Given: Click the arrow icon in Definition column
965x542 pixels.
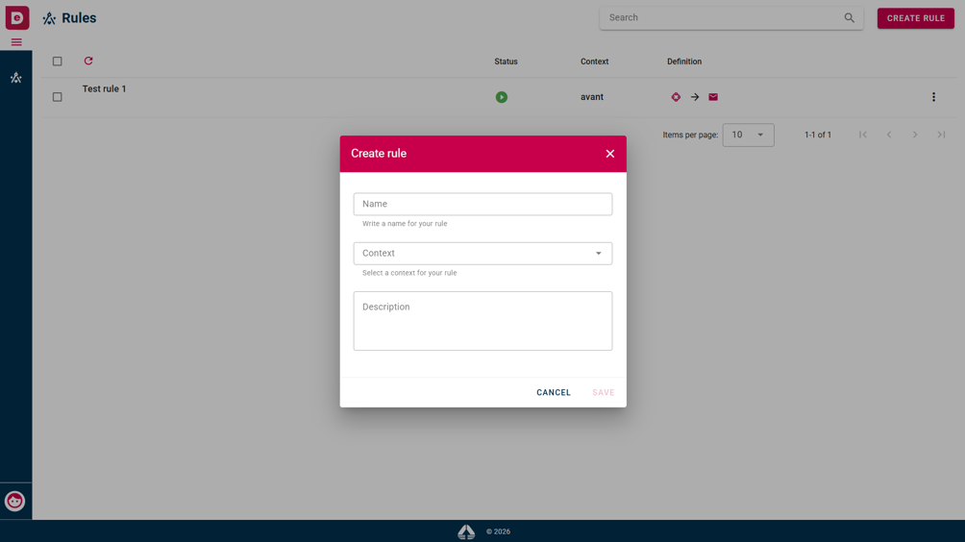Looking at the screenshot, I should (695, 97).
